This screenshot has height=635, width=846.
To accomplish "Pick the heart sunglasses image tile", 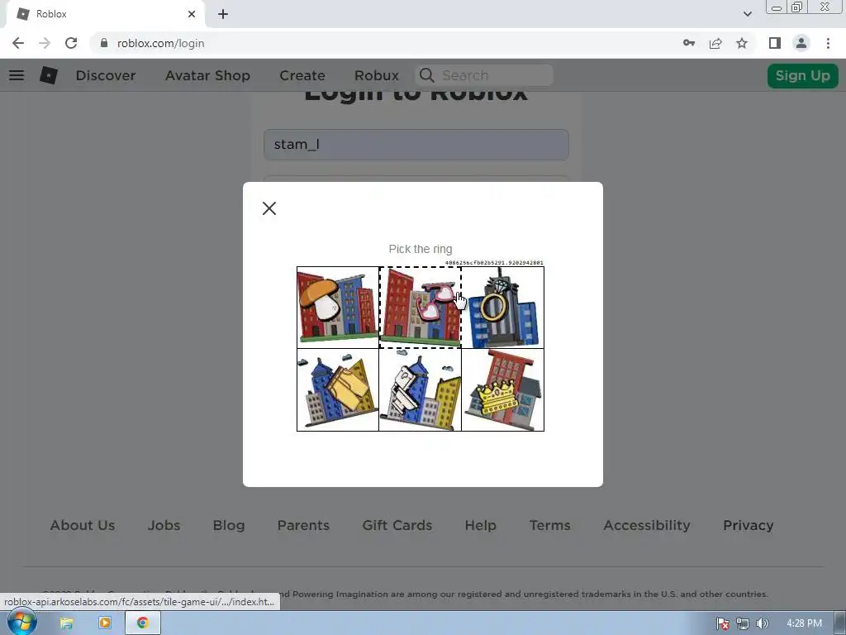I will (421, 308).
